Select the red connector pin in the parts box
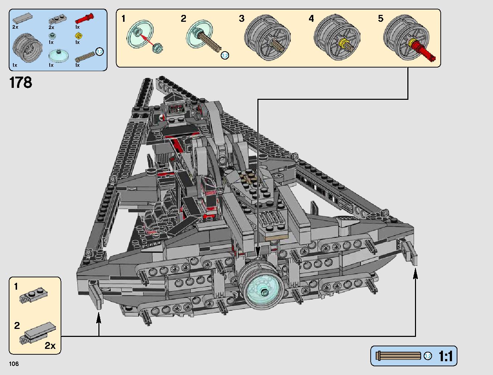This screenshot has height=375, width=493. click(85, 19)
